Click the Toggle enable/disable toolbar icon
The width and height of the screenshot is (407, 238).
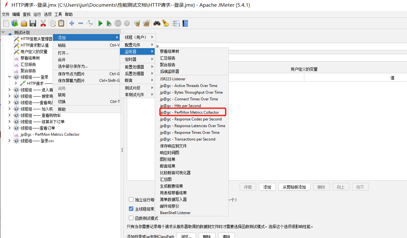point(90,23)
